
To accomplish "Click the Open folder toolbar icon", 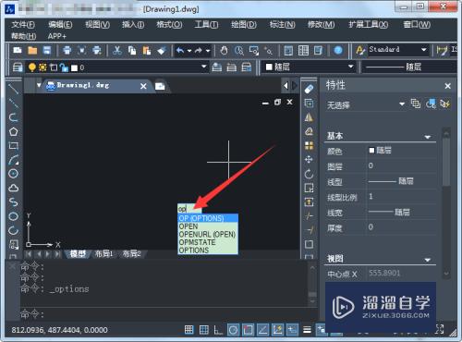I will pos(32,51).
